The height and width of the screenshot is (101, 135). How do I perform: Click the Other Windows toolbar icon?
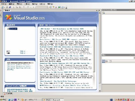pos(62,7)
